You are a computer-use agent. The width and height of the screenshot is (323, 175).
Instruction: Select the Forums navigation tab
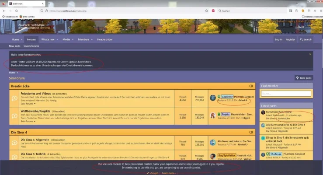click(x=31, y=39)
